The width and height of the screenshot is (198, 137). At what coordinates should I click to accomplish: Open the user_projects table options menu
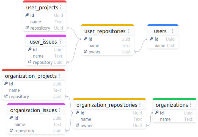61,7
